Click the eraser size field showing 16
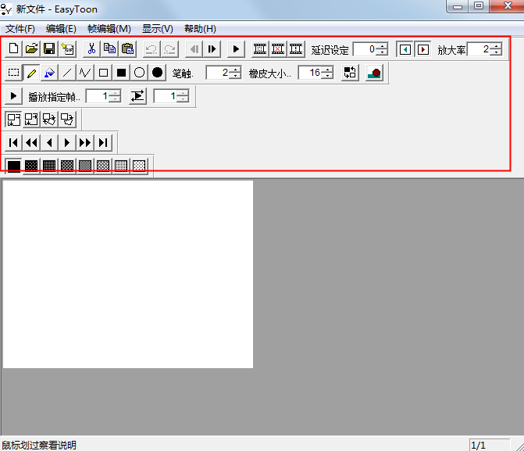Screen dimensions: 524x451 (310, 73)
